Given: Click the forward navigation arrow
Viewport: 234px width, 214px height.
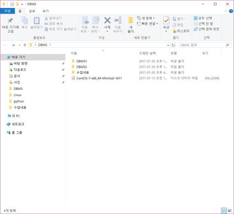Looking at the screenshot, I should click(x=13, y=45).
